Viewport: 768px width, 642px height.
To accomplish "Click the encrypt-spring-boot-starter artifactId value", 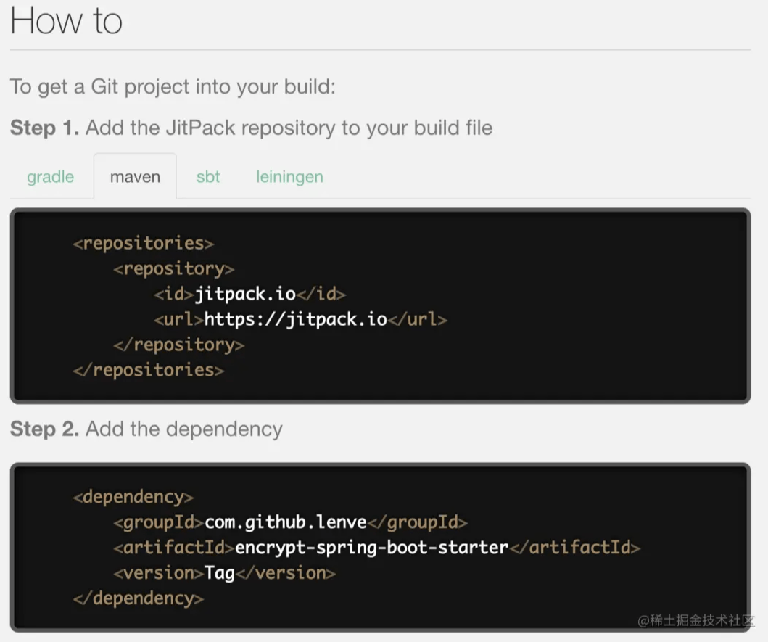I will (372, 548).
